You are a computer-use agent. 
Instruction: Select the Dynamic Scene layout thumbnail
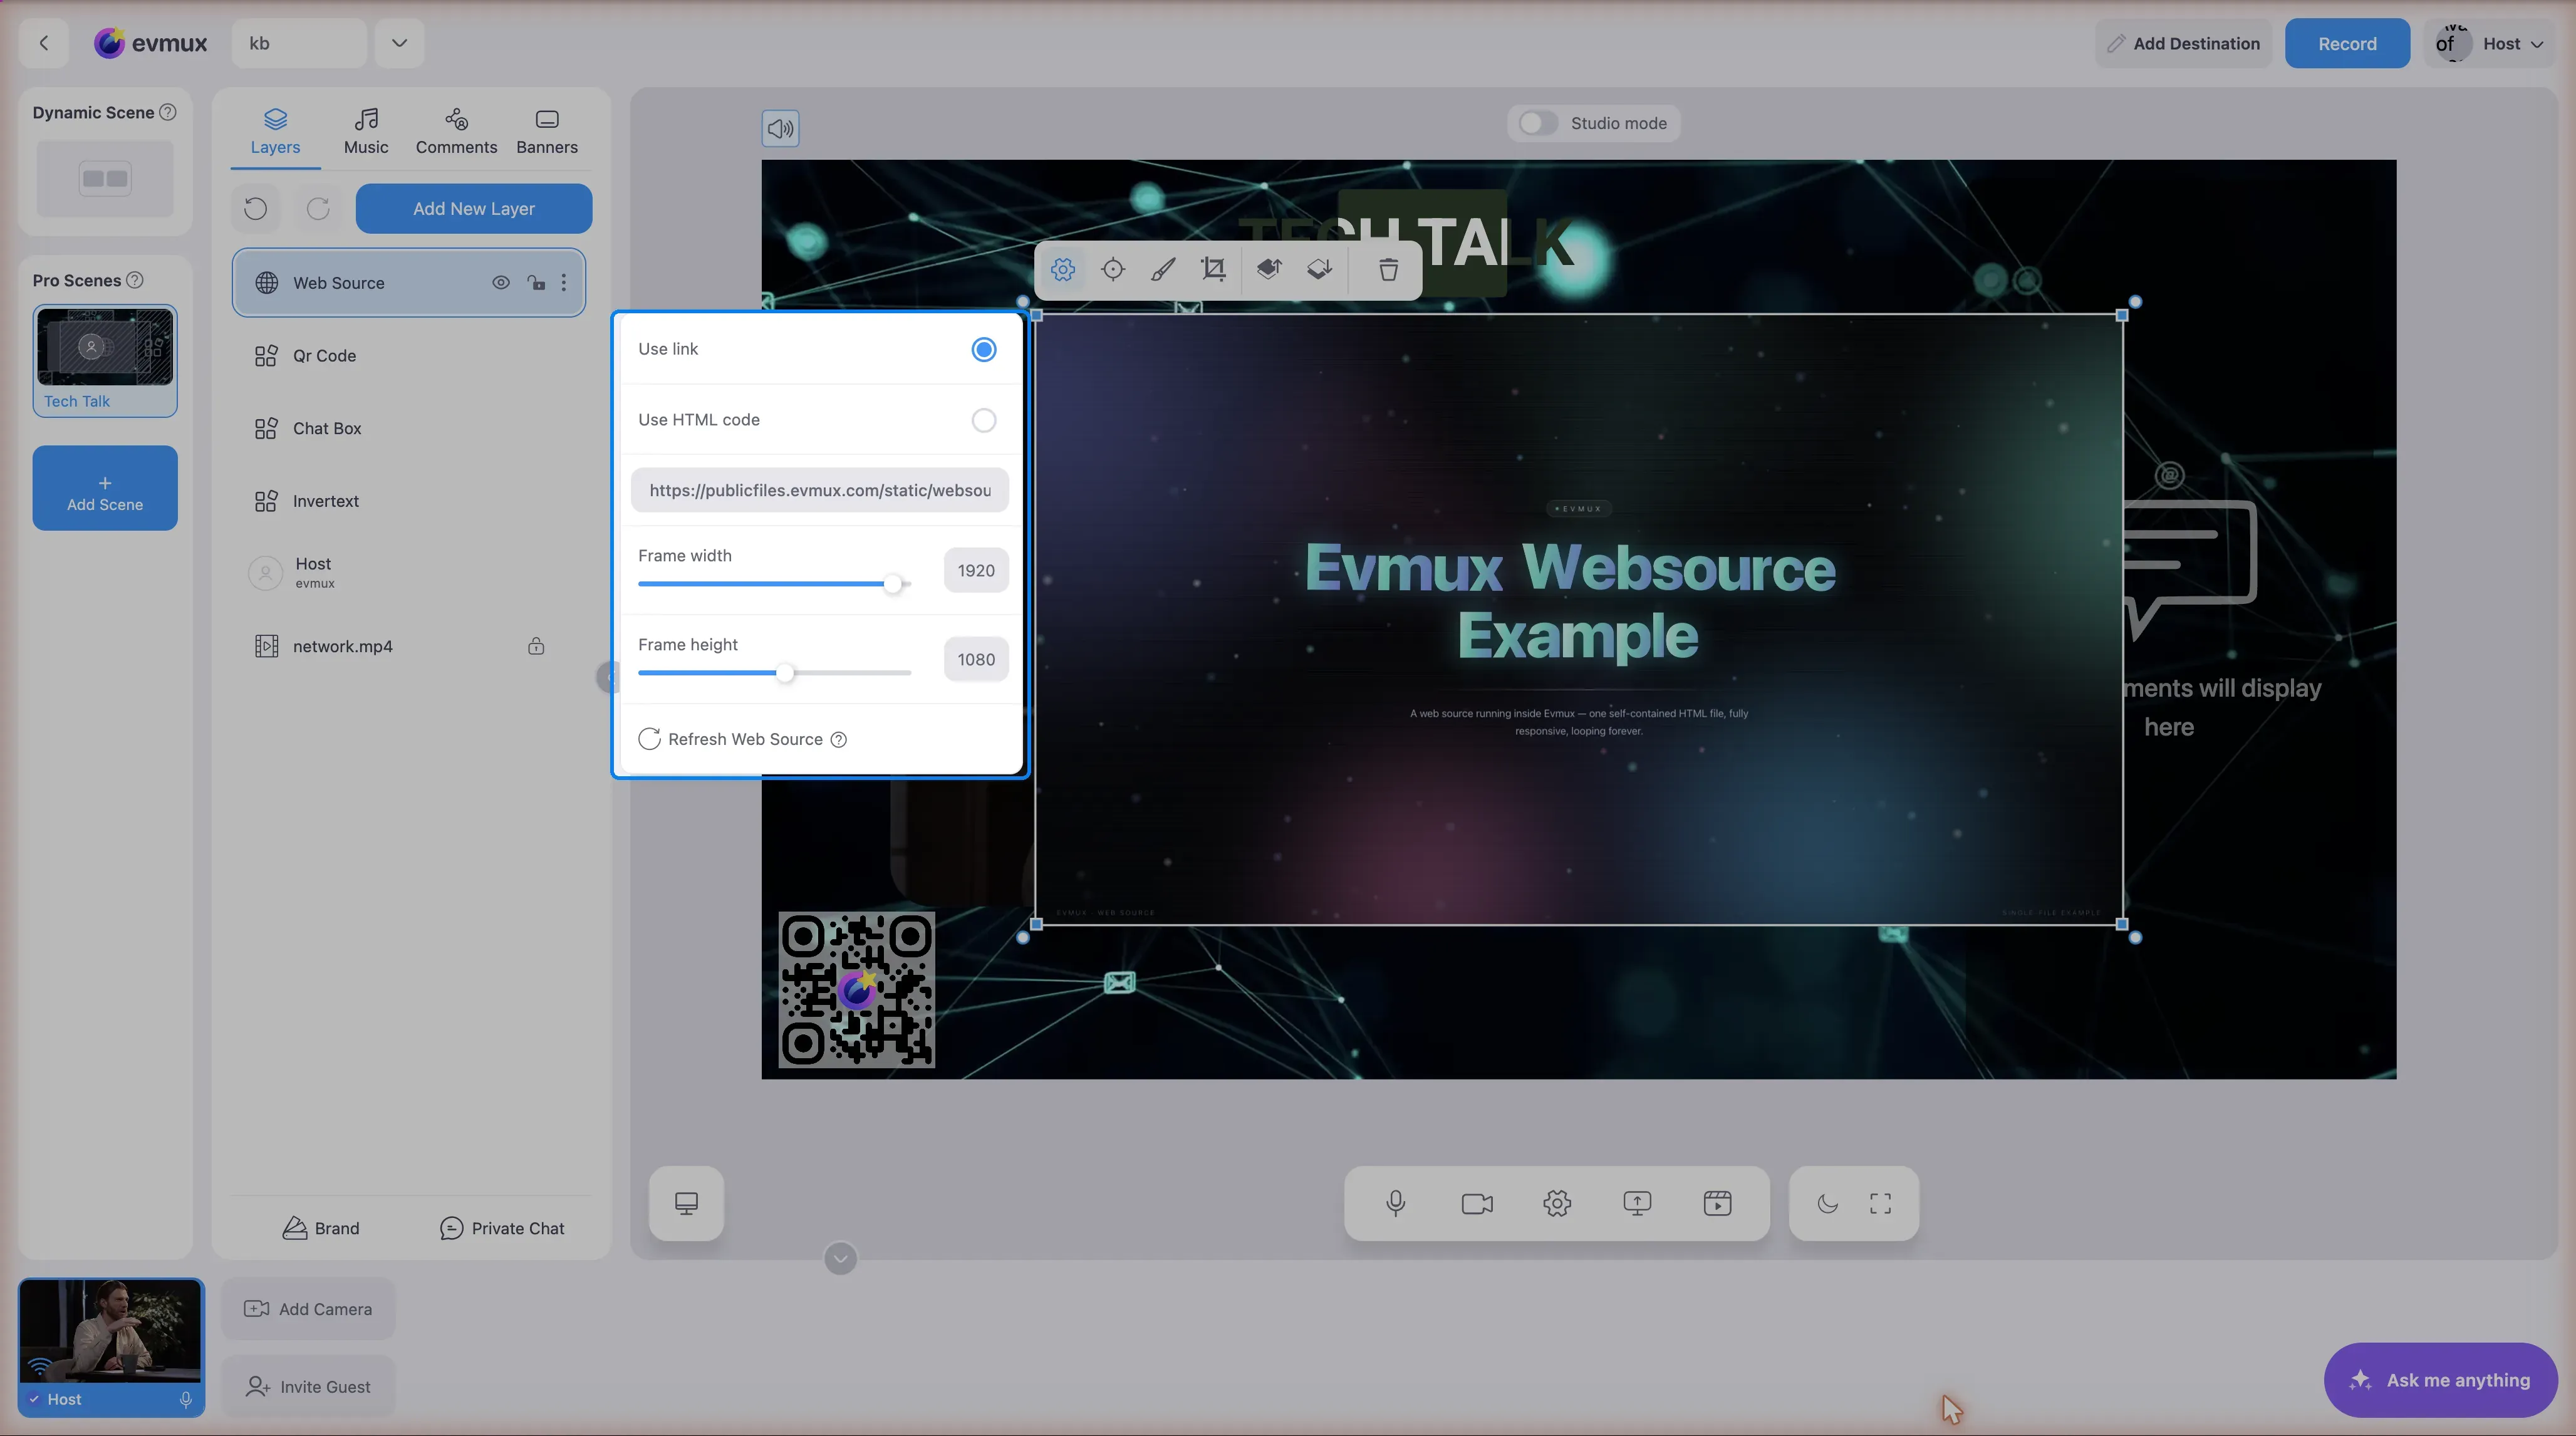tap(105, 179)
